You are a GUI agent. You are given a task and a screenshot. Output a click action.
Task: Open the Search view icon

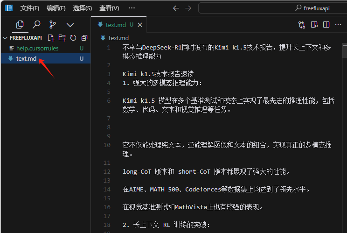tap(36, 25)
